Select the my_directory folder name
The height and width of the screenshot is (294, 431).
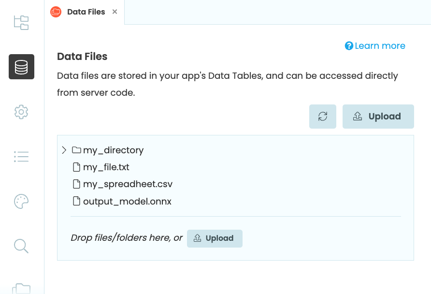(x=113, y=150)
